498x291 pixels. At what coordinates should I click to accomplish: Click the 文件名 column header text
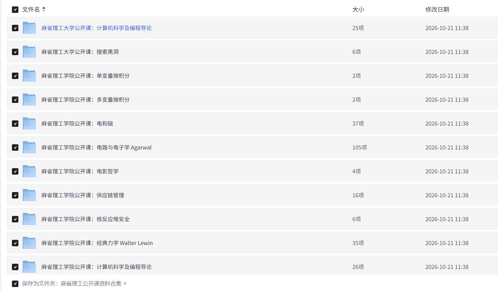31,9
